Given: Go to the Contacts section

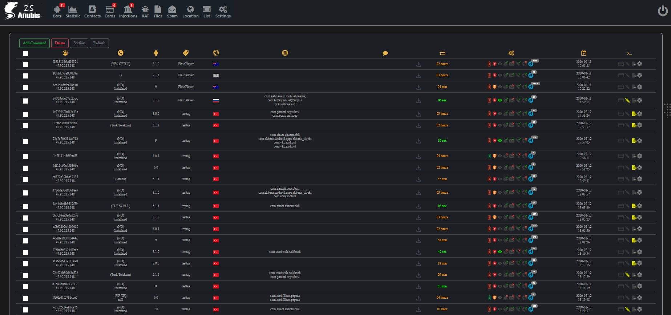Looking at the screenshot, I should click(92, 11).
